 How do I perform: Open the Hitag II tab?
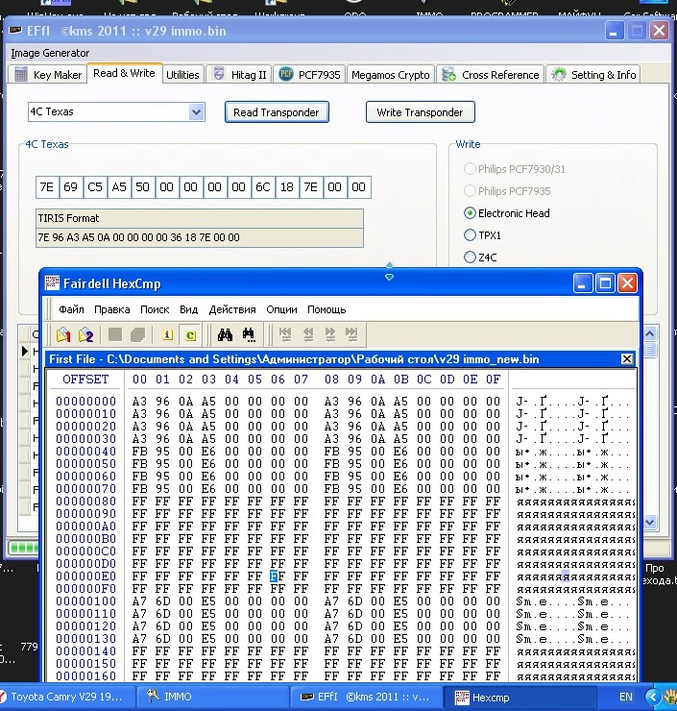239,75
